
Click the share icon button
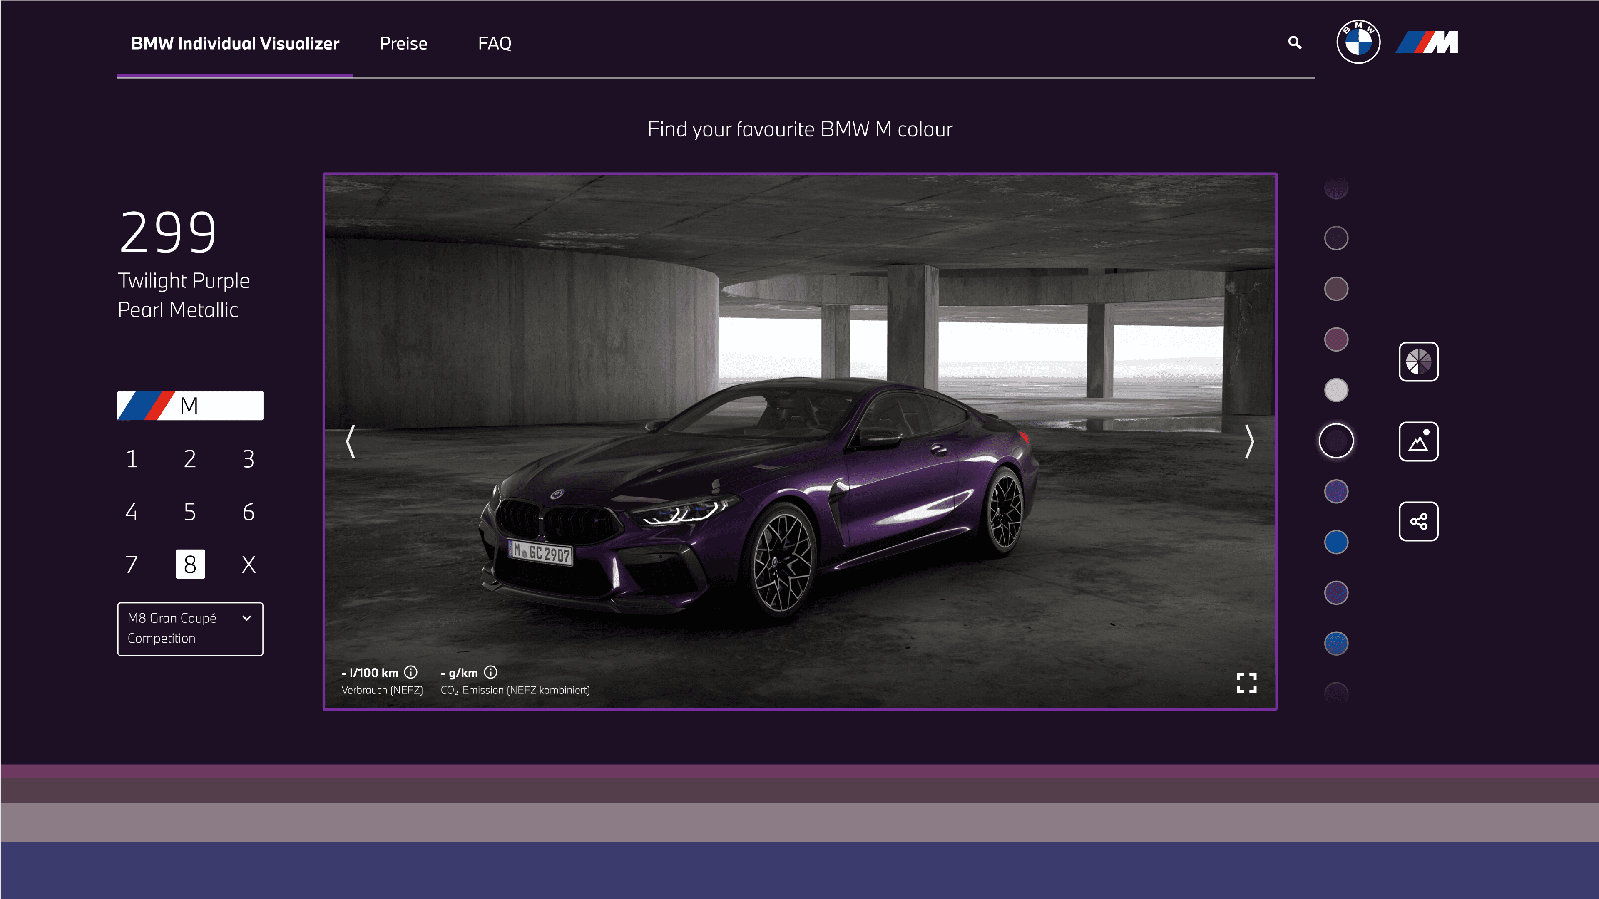pyautogui.click(x=1418, y=521)
